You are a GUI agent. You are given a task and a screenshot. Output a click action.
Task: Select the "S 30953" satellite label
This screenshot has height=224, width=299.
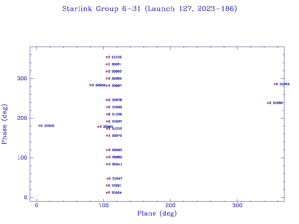pos(47,126)
